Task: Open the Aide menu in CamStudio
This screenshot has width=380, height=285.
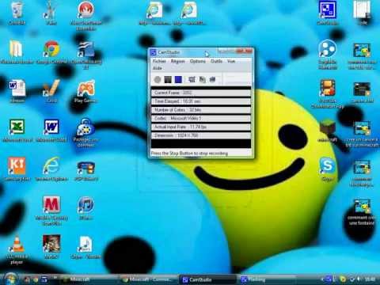Action: (158, 68)
